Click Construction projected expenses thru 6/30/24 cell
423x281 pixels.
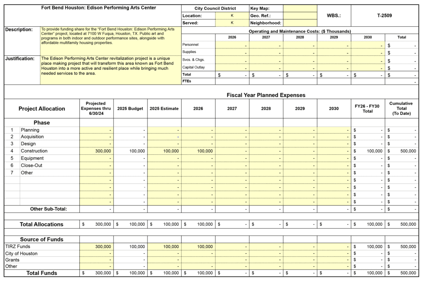(96, 151)
